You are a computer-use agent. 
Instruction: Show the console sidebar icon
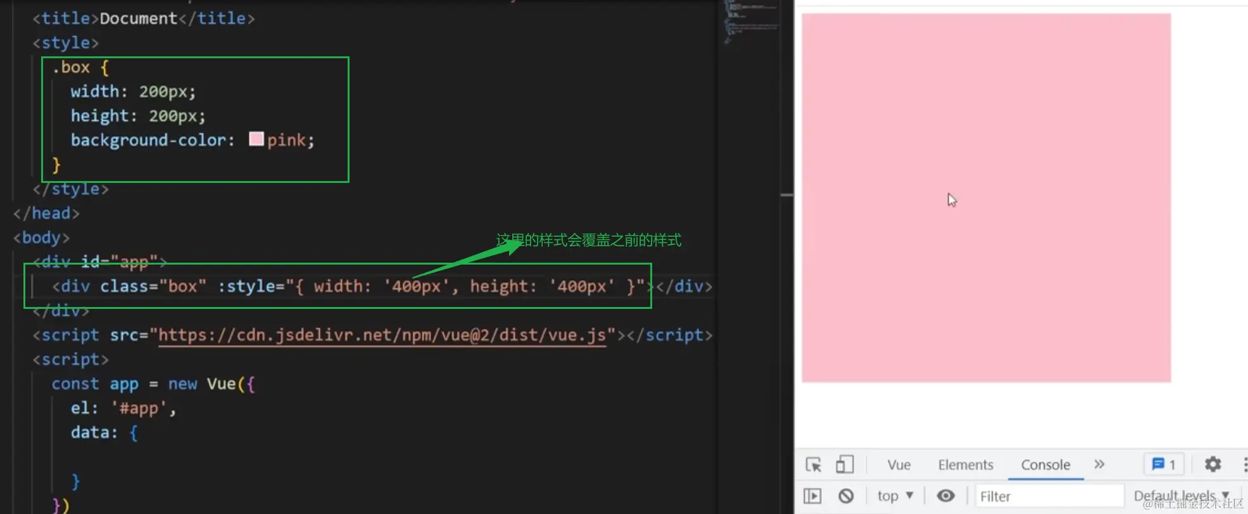(812, 496)
